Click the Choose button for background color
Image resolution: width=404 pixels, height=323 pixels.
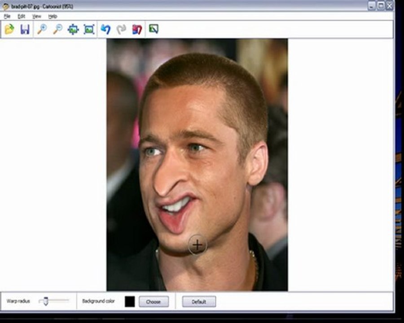click(x=154, y=301)
